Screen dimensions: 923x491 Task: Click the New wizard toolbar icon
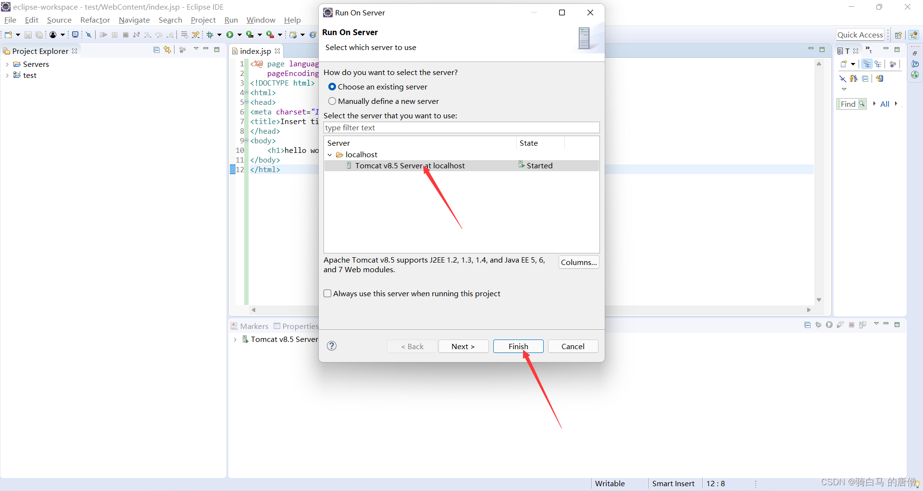click(8, 35)
